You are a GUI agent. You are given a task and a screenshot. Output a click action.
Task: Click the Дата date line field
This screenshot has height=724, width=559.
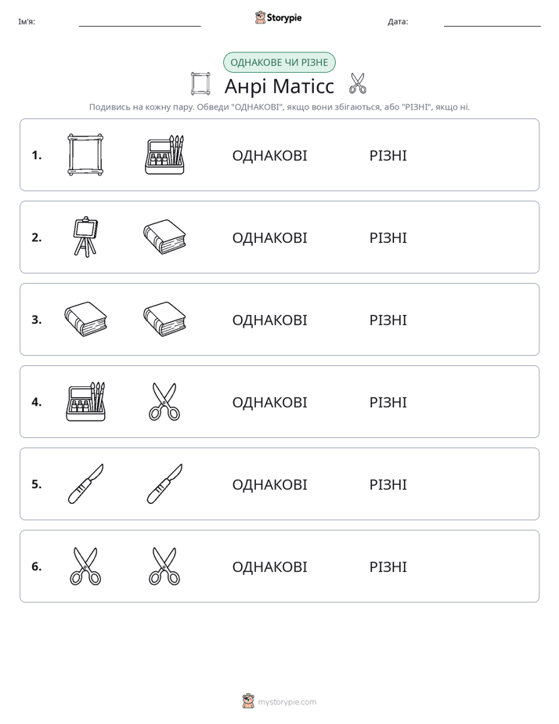(492, 22)
